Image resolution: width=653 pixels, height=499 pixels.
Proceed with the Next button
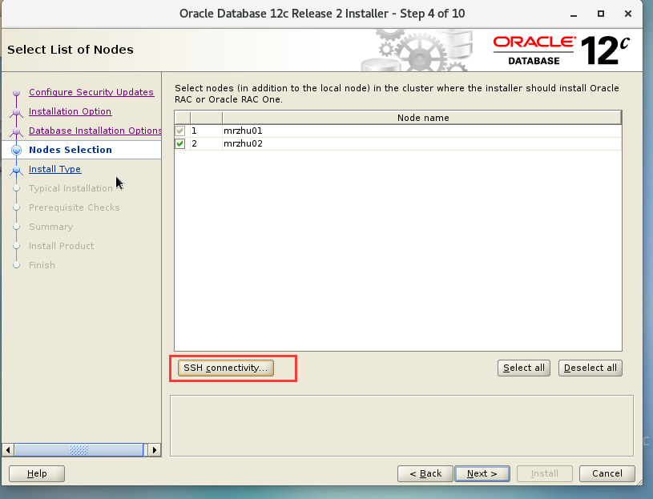point(482,473)
